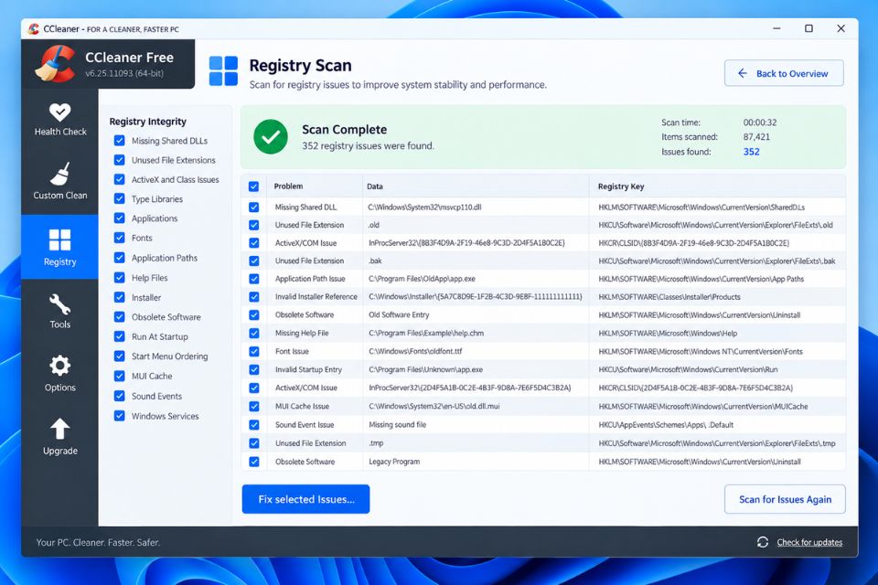
Task: Open Custom Clean broom icon
Action: click(x=60, y=174)
